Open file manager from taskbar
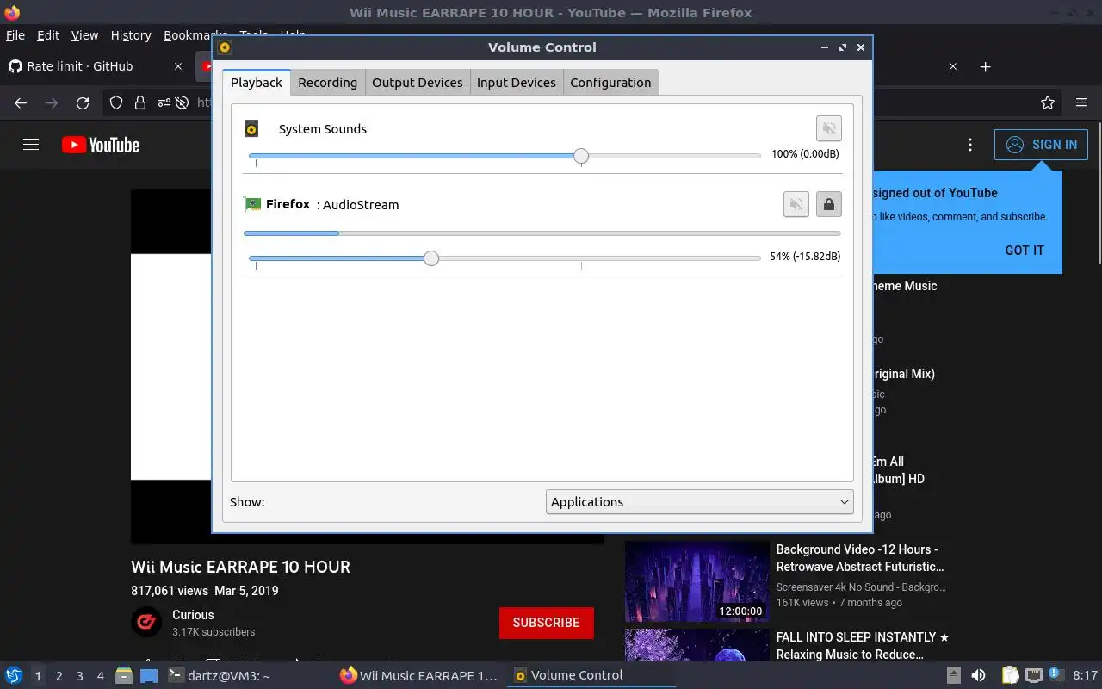 pyautogui.click(x=123, y=675)
